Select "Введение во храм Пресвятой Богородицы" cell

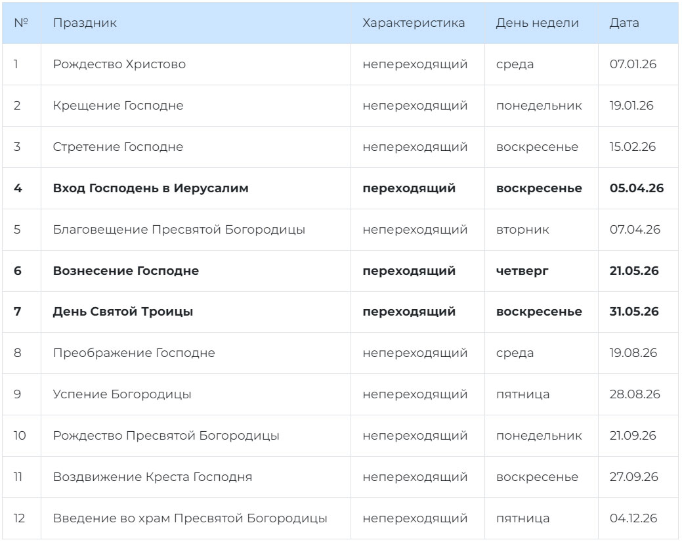[x=190, y=518]
